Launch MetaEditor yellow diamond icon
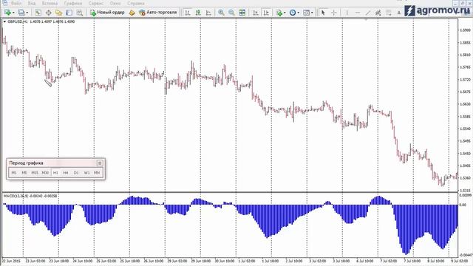 click(x=132, y=13)
